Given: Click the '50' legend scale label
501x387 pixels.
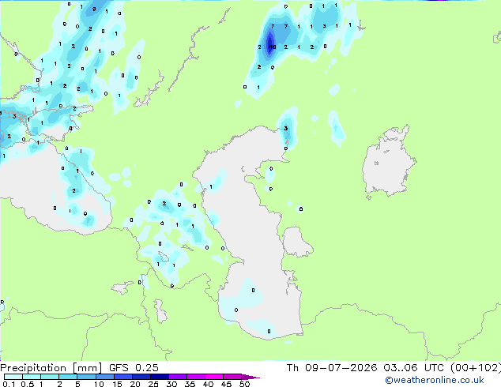Looking at the screenshot, I should [244, 384].
